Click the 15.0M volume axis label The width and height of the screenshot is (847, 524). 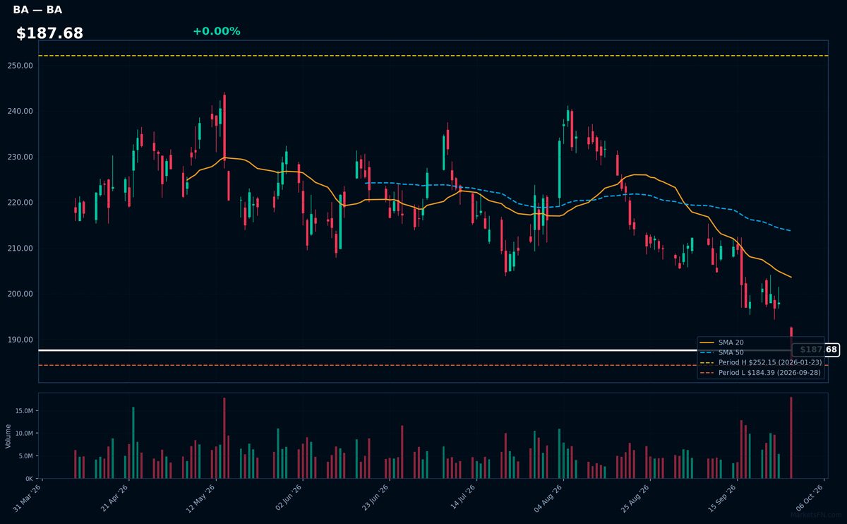(25, 410)
